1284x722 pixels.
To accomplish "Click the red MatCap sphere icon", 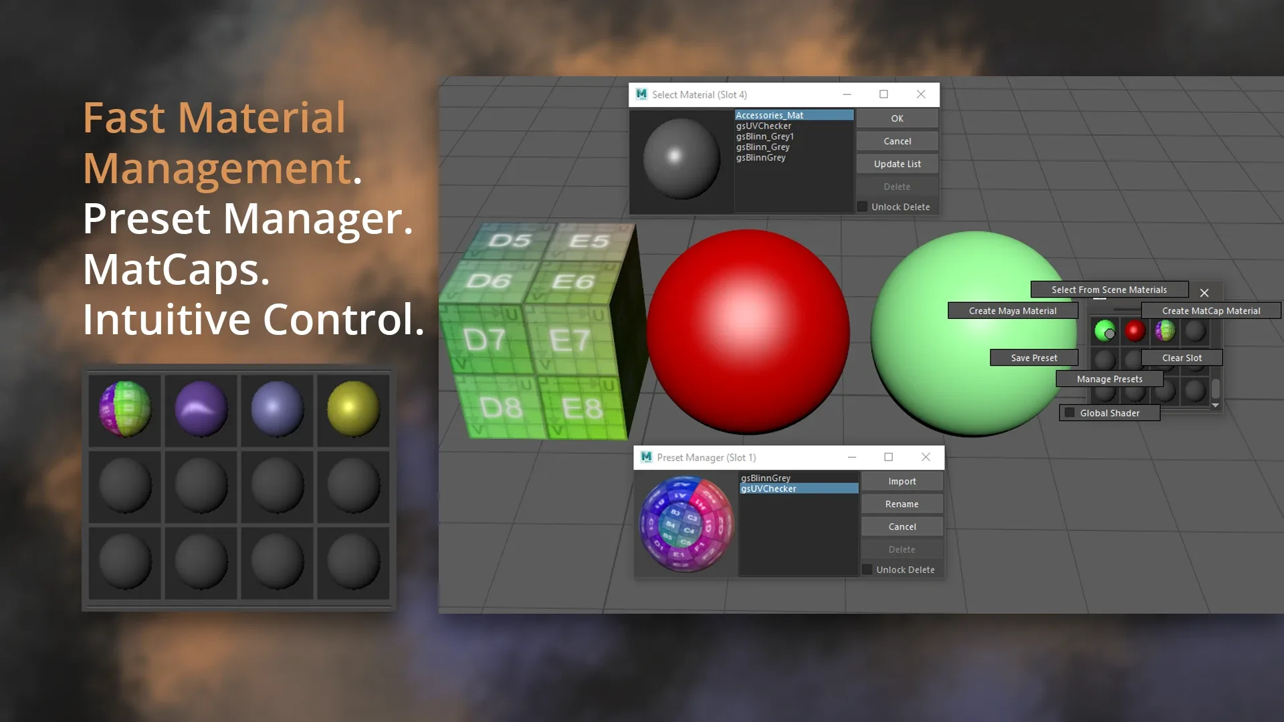I will [x=1135, y=332].
